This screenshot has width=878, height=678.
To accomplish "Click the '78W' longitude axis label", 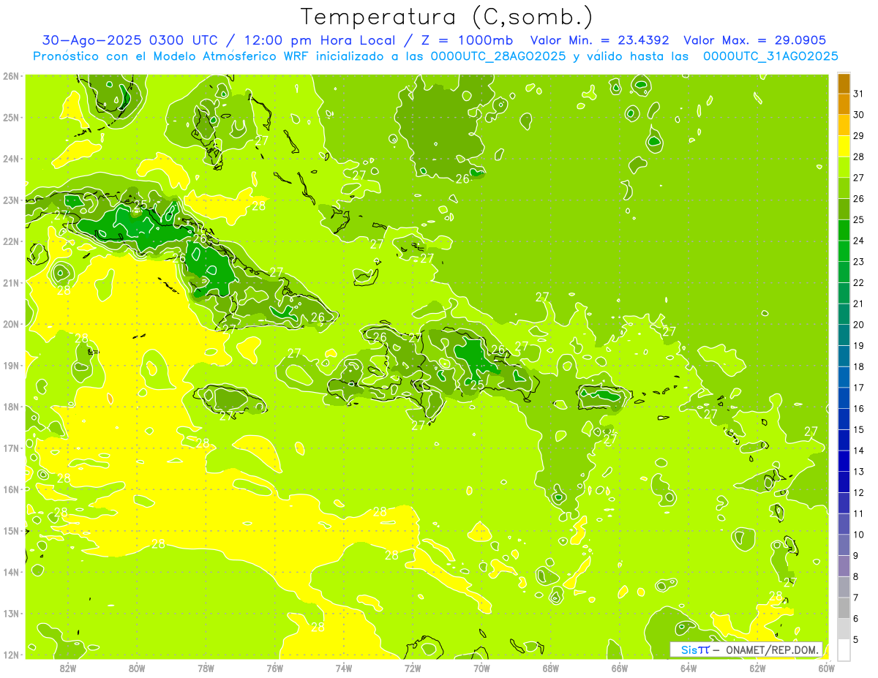I will click(206, 668).
